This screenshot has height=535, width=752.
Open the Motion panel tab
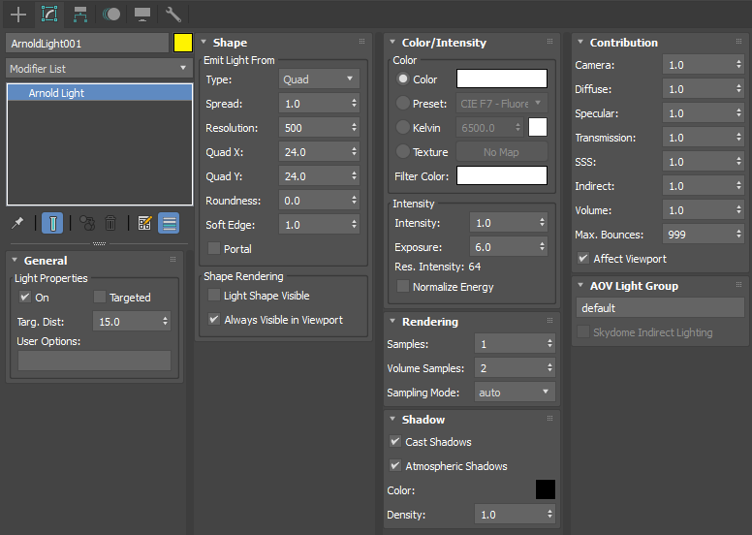pos(111,15)
